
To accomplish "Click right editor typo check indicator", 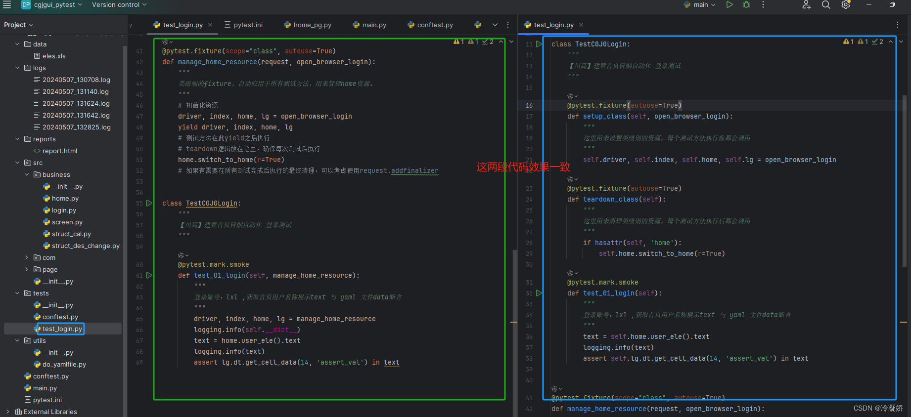I will [877, 42].
